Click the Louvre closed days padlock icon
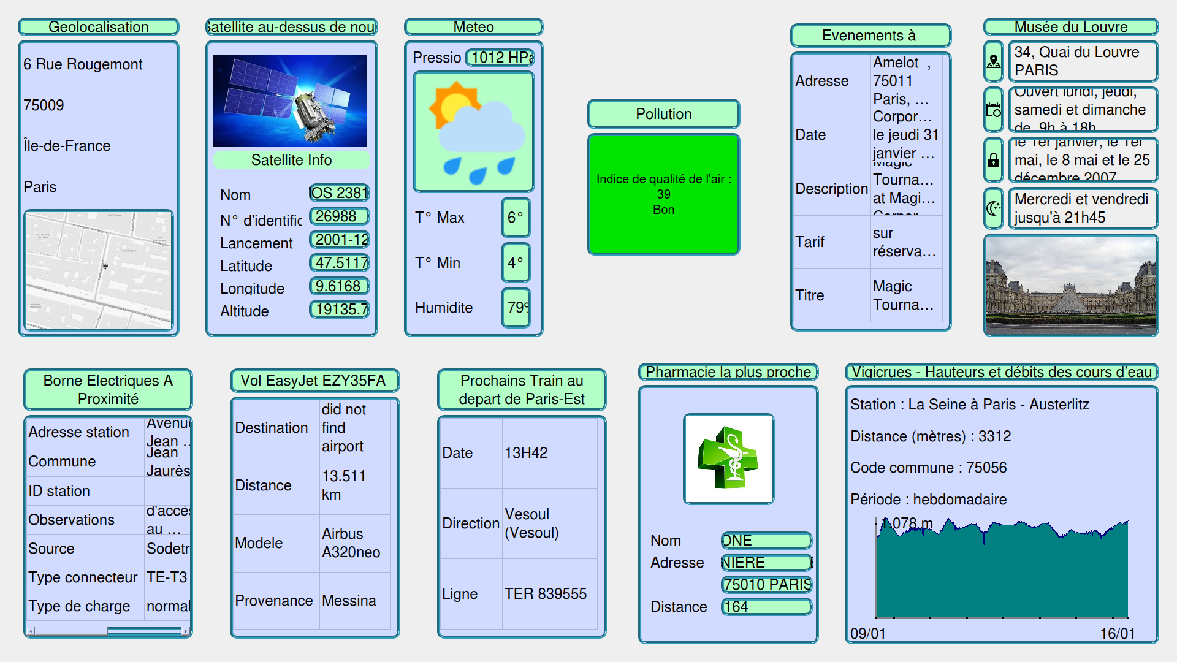This screenshot has height=662, width=1177. (x=993, y=161)
